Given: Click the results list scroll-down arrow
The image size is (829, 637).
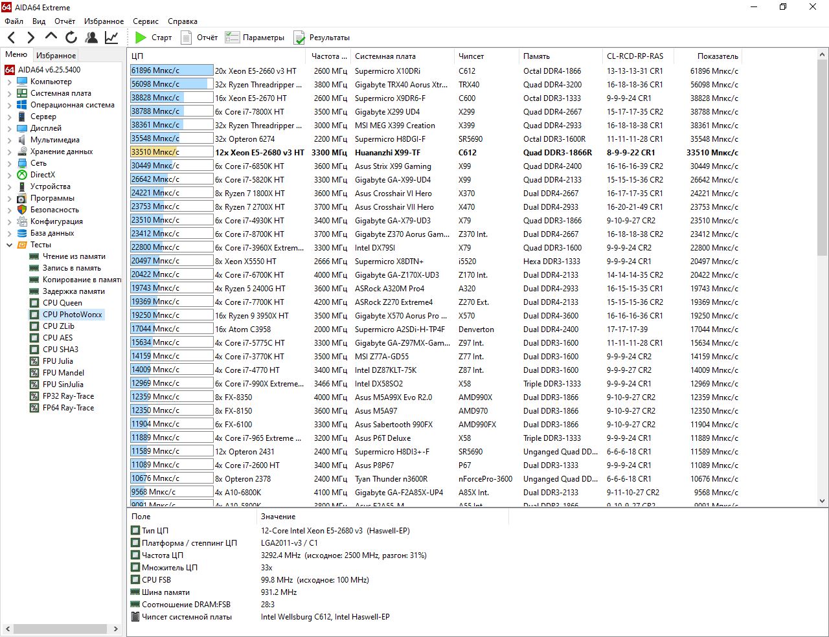Looking at the screenshot, I should coord(823,501).
